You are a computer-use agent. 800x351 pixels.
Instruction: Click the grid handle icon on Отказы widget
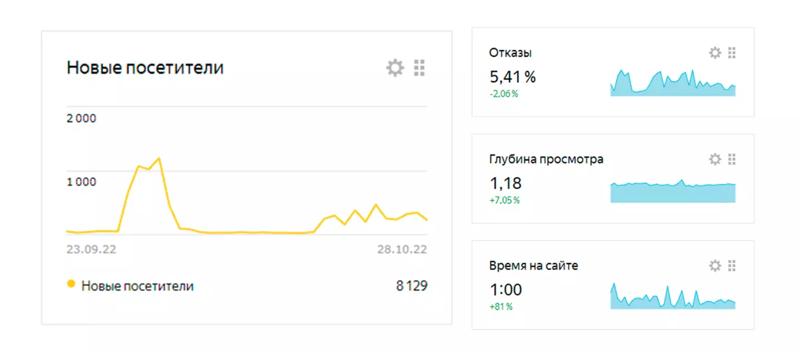pos(732,53)
